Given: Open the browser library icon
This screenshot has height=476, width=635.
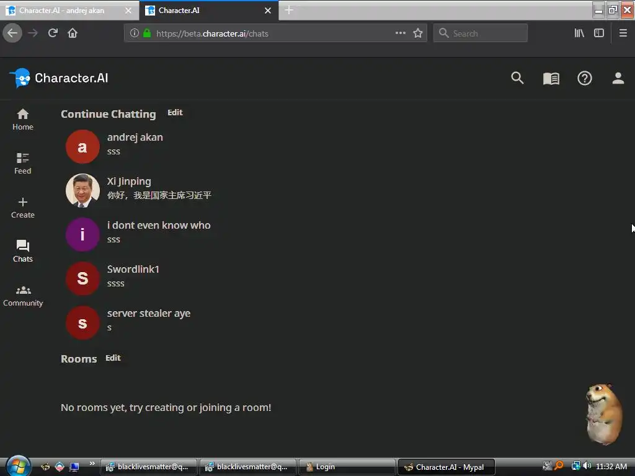Looking at the screenshot, I should click(x=579, y=33).
